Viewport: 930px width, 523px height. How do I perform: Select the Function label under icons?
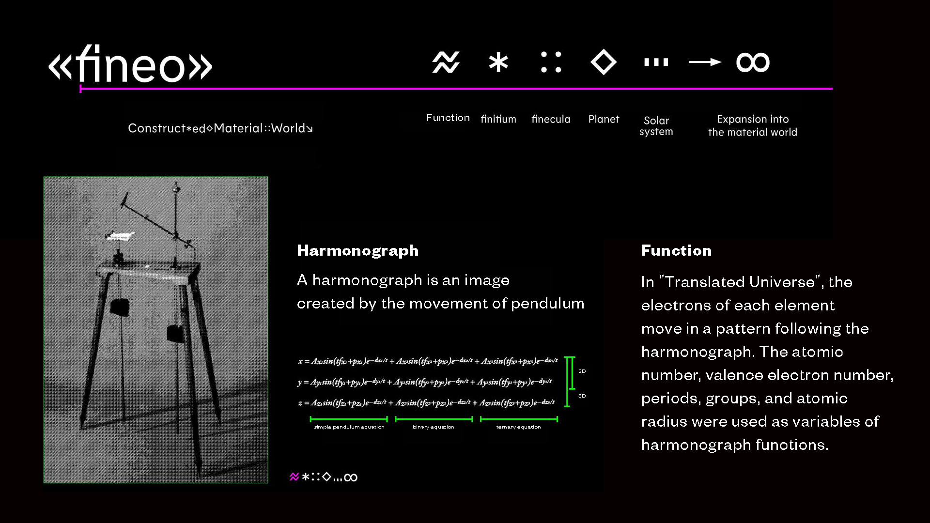coord(448,118)
